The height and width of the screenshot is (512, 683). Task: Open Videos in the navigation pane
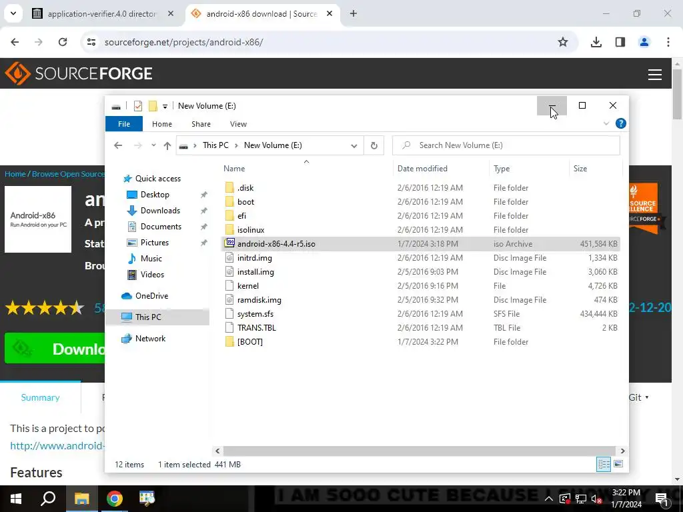(x=152, y=275)
